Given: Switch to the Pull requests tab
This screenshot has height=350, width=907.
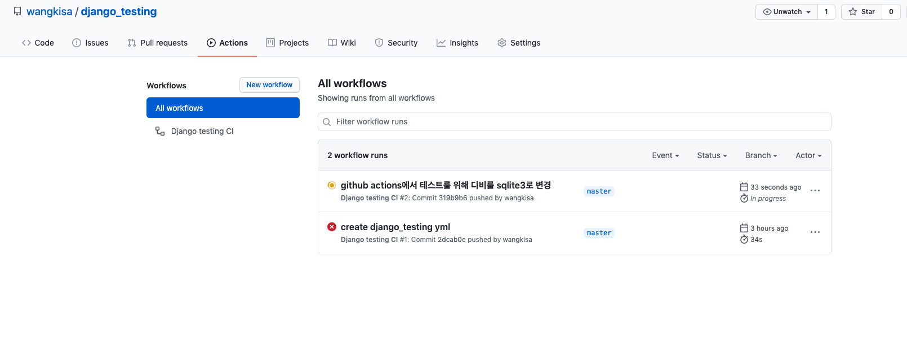Looking at the screenshot, I should pyautogui.click(x=158, y=43).
